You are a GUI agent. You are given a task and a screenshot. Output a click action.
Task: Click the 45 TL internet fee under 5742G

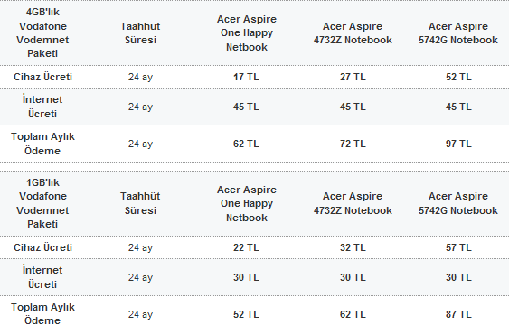point(458,107)
